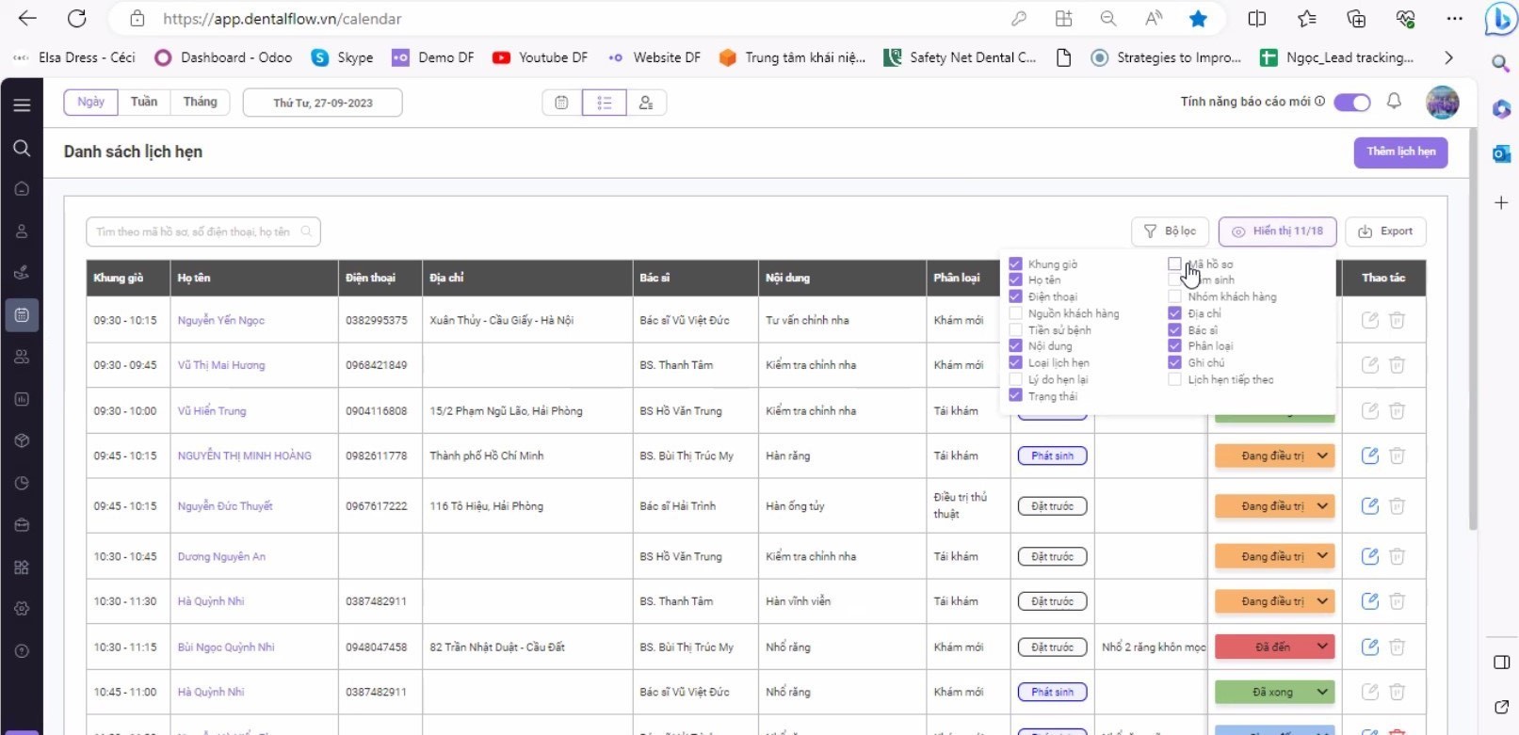Enable the Nguồn khách hàng checkbox
This screenshot has height=735, width=1519.
[1015, 313]
